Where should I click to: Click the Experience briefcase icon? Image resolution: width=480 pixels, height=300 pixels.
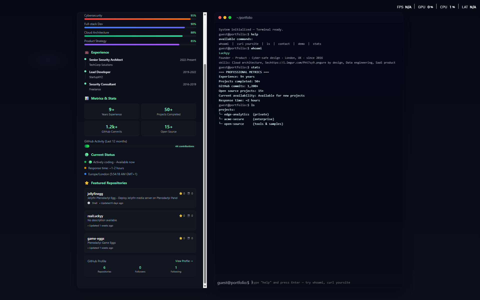pos(87,53)
